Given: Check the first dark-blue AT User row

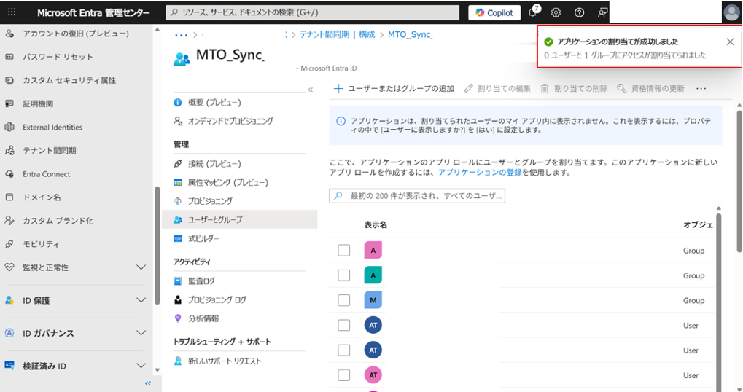Looking at the screenshot, I should pyautogui.click(x=344, y=325).
